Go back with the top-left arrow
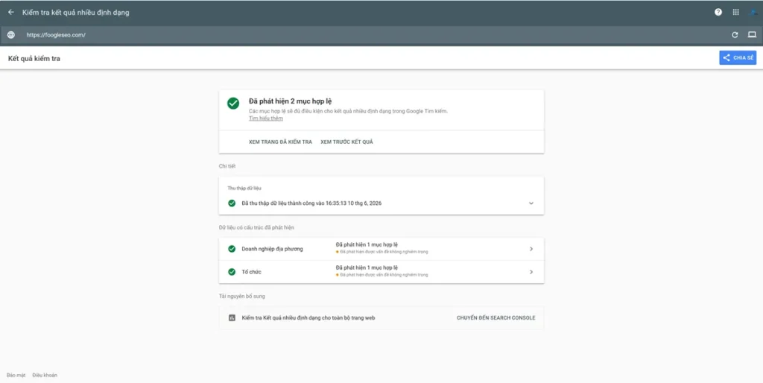763x383 pixels. click(10, 12)
